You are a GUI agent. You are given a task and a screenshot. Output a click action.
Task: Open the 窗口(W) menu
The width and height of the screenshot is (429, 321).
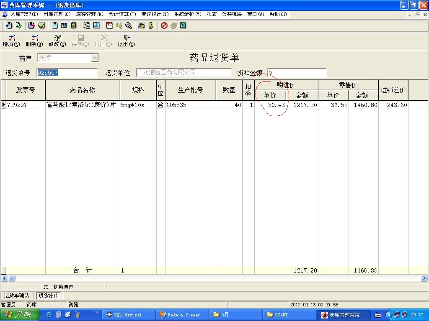tap(256, 14)
